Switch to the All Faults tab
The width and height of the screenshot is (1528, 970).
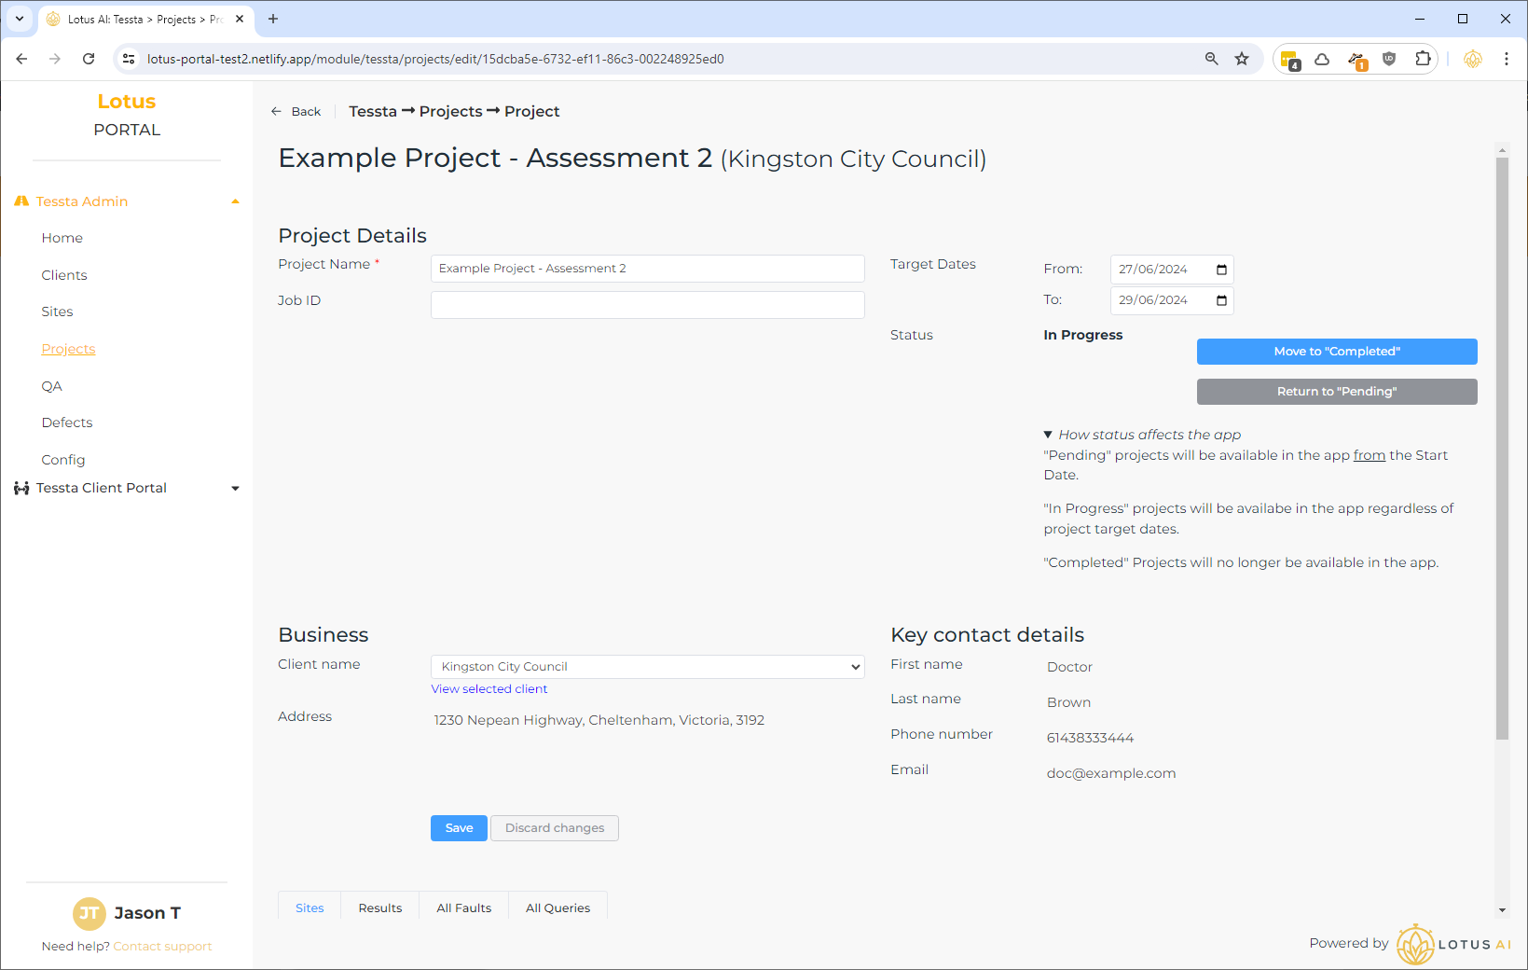463,908
